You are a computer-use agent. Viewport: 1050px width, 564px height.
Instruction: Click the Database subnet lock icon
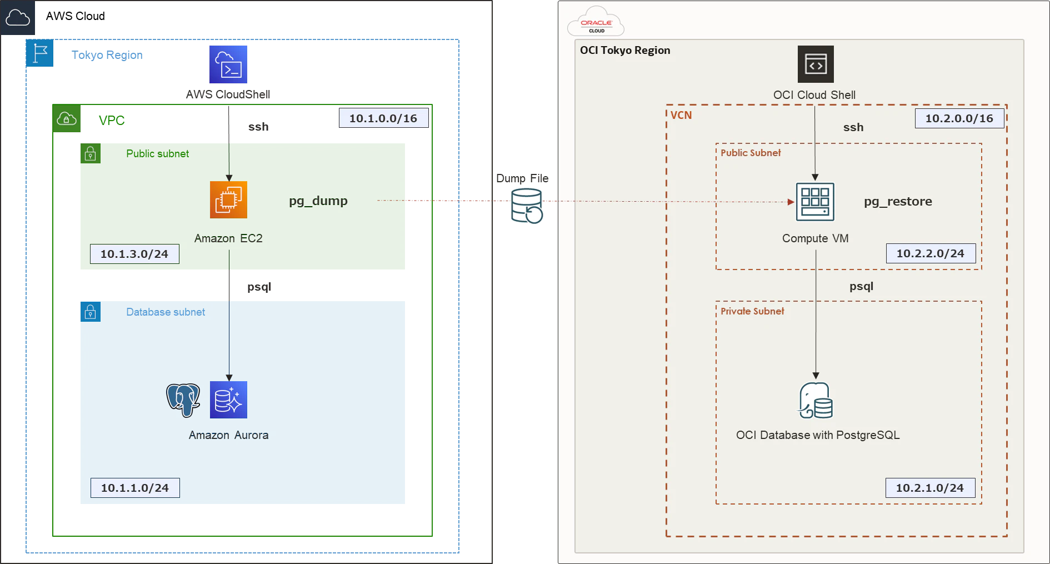tap(91, 312)
